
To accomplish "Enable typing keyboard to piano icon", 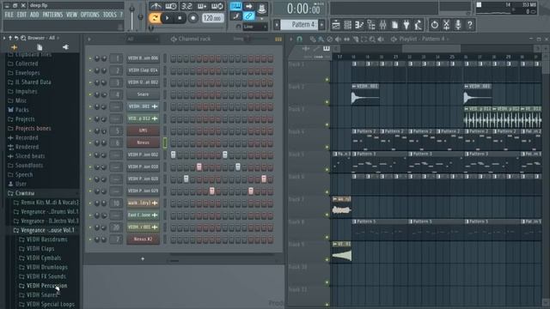I will pos(235,6).
